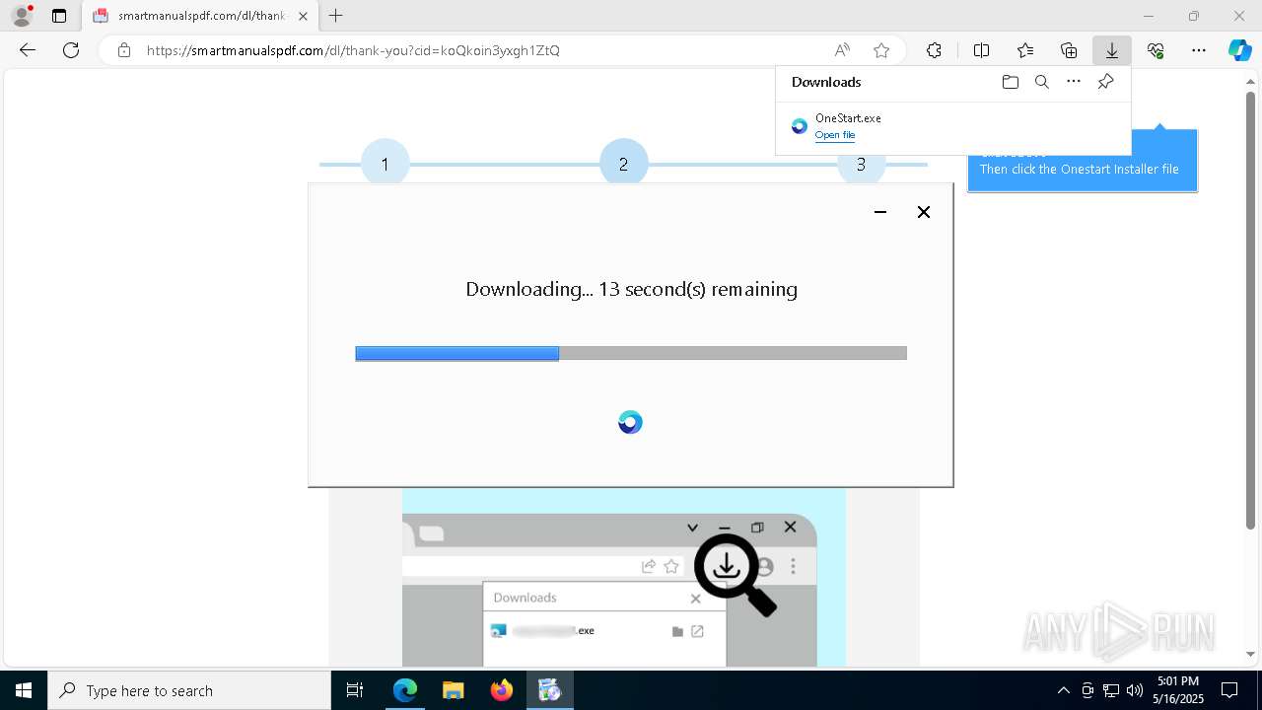Select OneStart.exe download entry

pos(952,126)
